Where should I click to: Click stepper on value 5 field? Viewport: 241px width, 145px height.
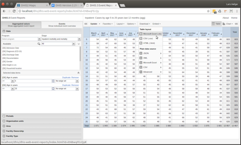(x=53, y=81)
